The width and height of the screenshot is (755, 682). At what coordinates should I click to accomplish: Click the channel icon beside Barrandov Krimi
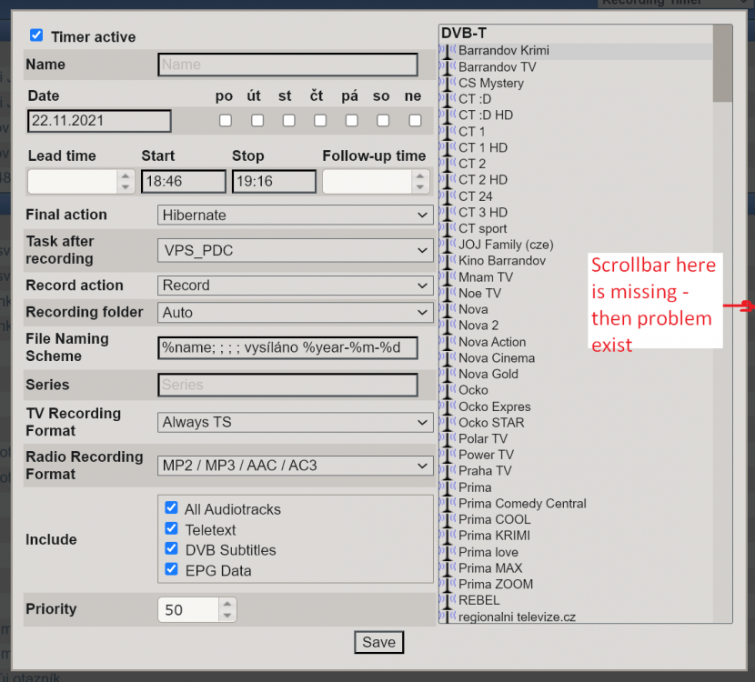pos(447,51)
